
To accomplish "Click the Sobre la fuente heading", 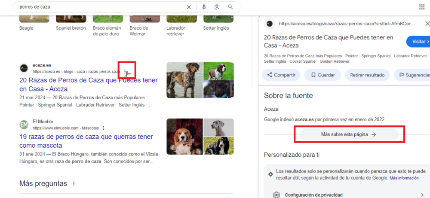I will [x=288, y=96].
